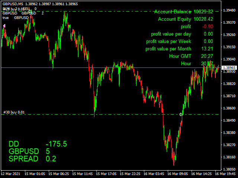
Task: Select the white buy arrow on the #30 order line
Action: click(181, 115)
